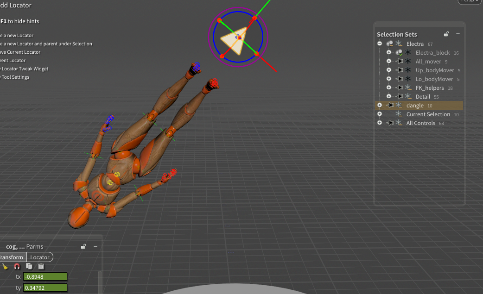Viewport: 483px width, 294px height.
Task: Click the copy parameters icon
Action: coord(29,266)
